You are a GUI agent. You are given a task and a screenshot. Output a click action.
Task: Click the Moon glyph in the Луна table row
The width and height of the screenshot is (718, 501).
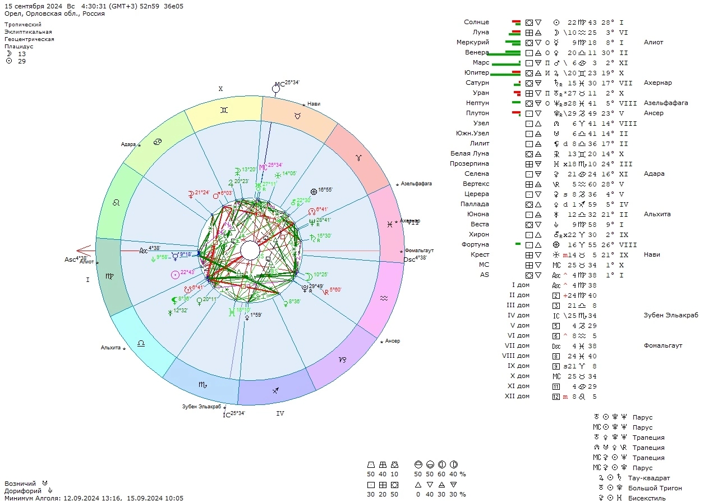pos(556,33)
